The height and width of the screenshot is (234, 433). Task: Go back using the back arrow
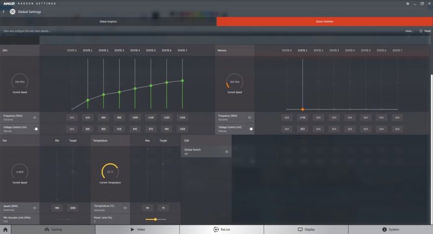pos(4,11)
